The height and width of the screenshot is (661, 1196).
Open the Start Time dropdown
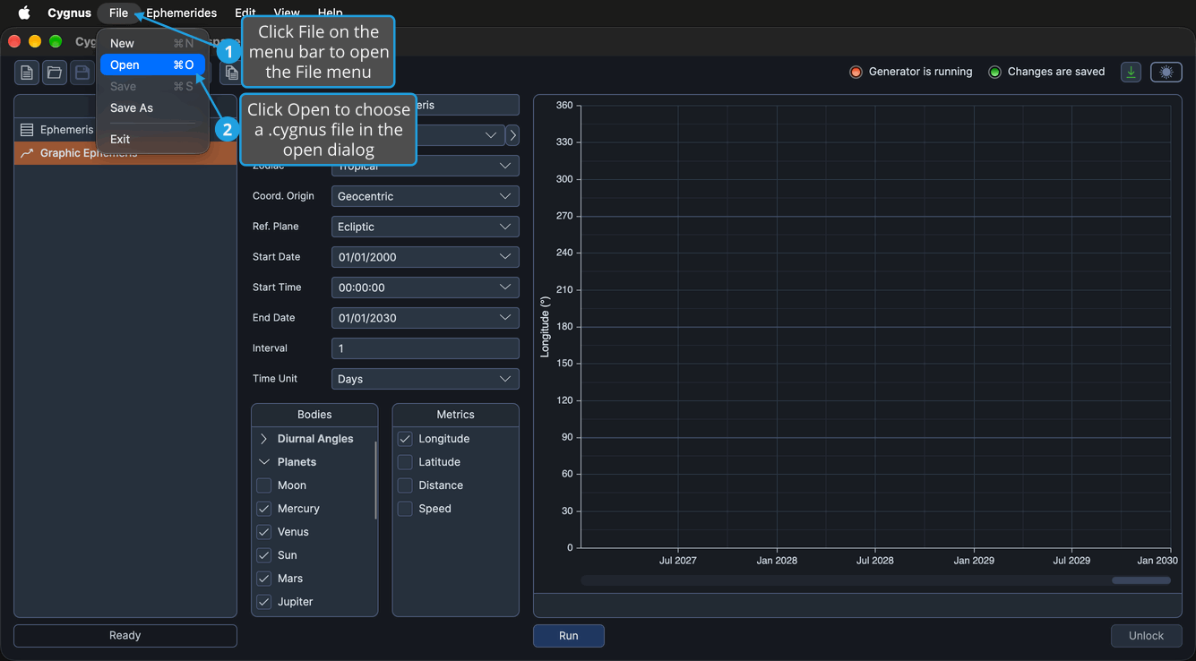click(x=426, y=288)
